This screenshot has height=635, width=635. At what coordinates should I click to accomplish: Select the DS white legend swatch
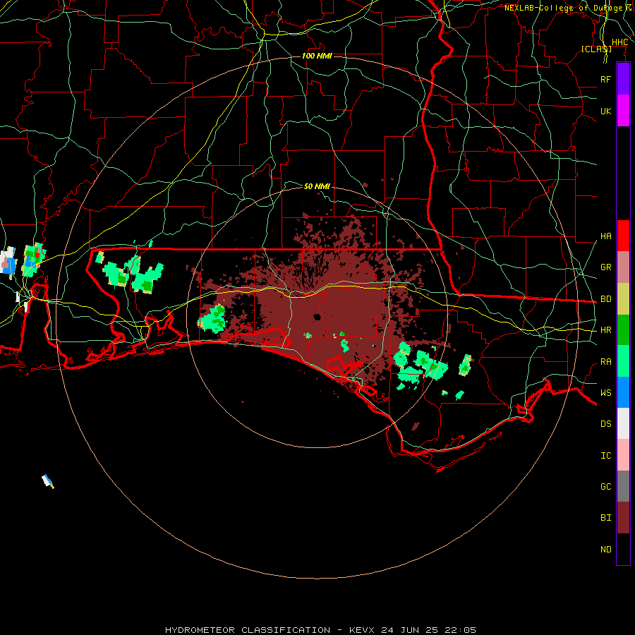(623, 423)
